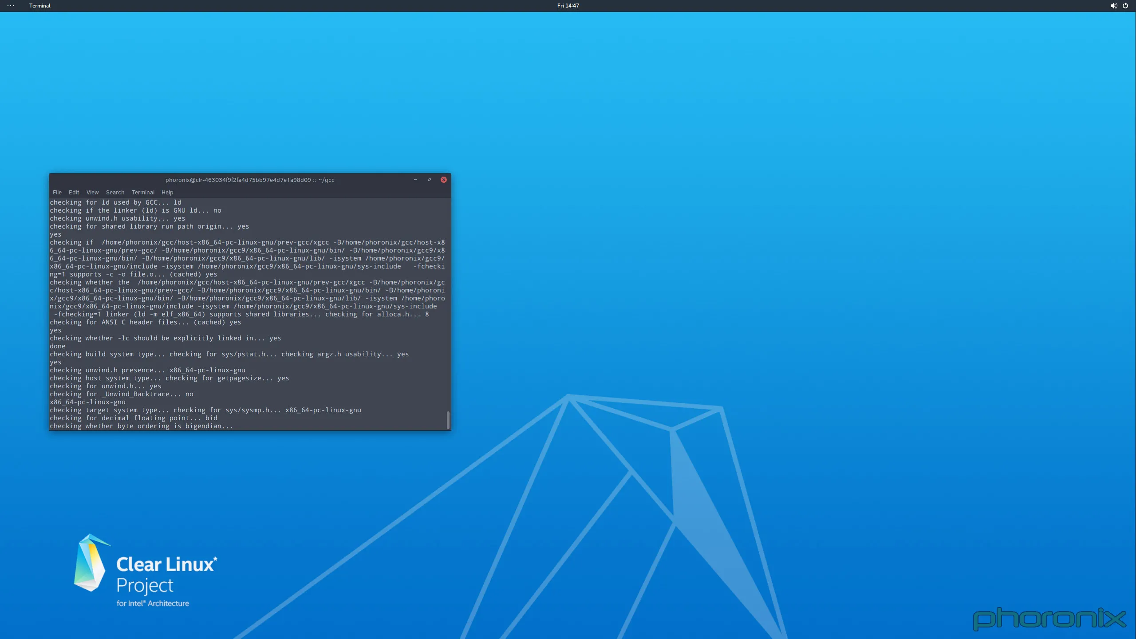Click the Edit menu
Screen dimensions: 1136x639
(73, 193)
